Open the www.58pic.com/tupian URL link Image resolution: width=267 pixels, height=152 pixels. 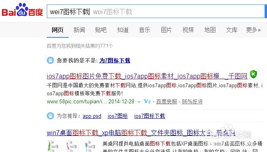(77, 102)
